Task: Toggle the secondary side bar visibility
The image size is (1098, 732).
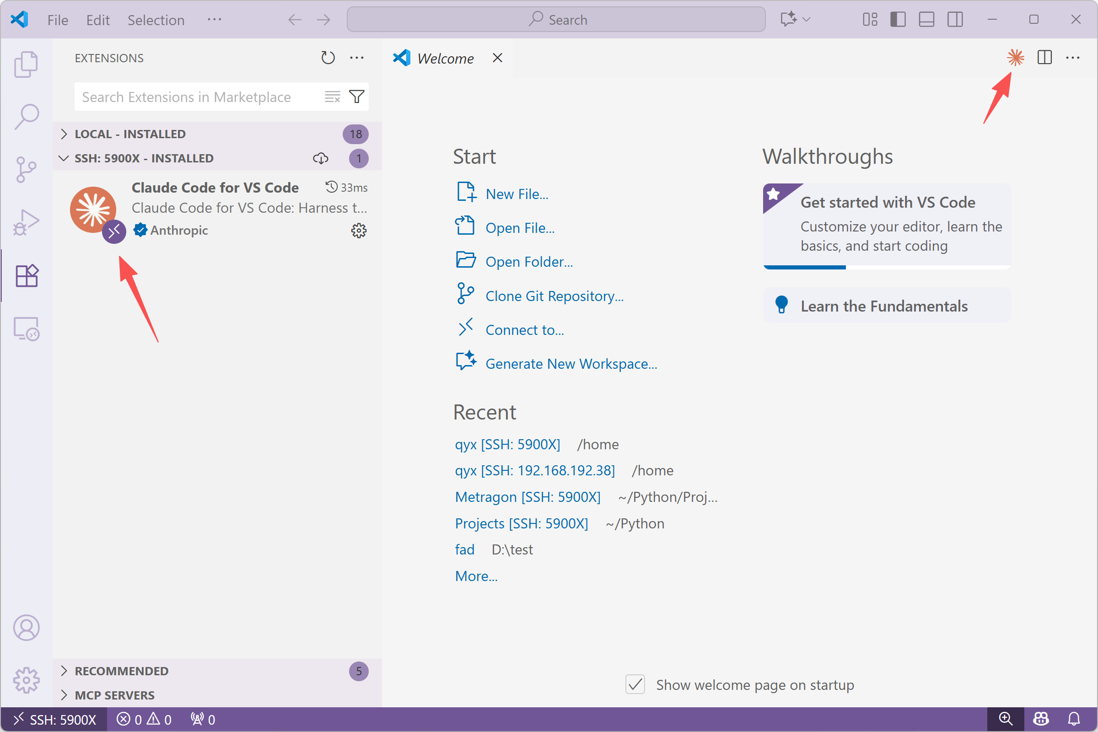Action: pyautogui.click(x=955, y=19)
